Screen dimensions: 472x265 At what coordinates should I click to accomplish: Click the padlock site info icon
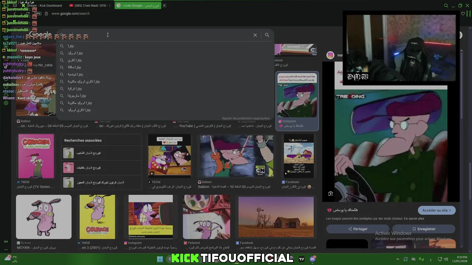coord(46,14)
